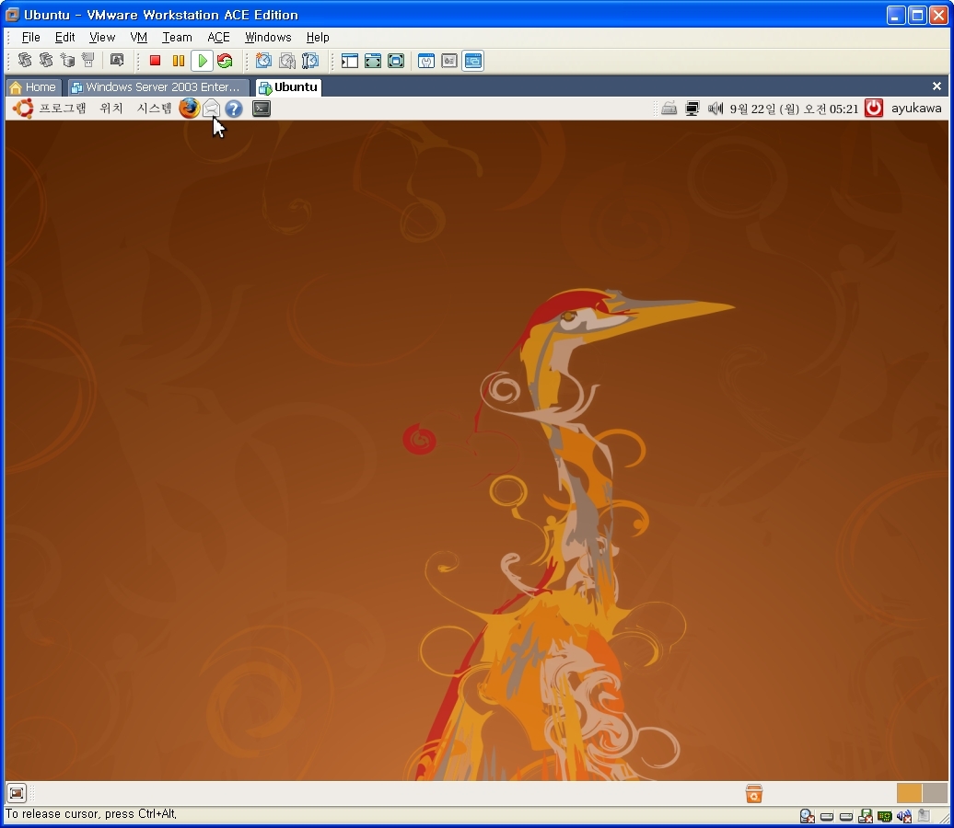
Task: Open the Windows menu
Action: pyautogui.click(x=268, y=37)
